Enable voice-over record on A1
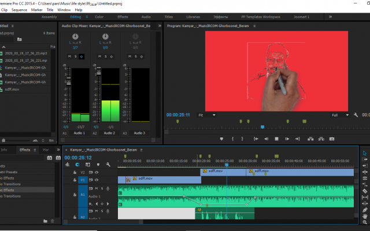The height and width of the screenshot is (231, 370). 108,188
